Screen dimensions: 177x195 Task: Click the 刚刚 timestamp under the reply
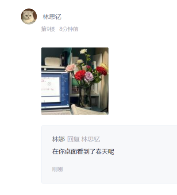click(x=58, y=169)
